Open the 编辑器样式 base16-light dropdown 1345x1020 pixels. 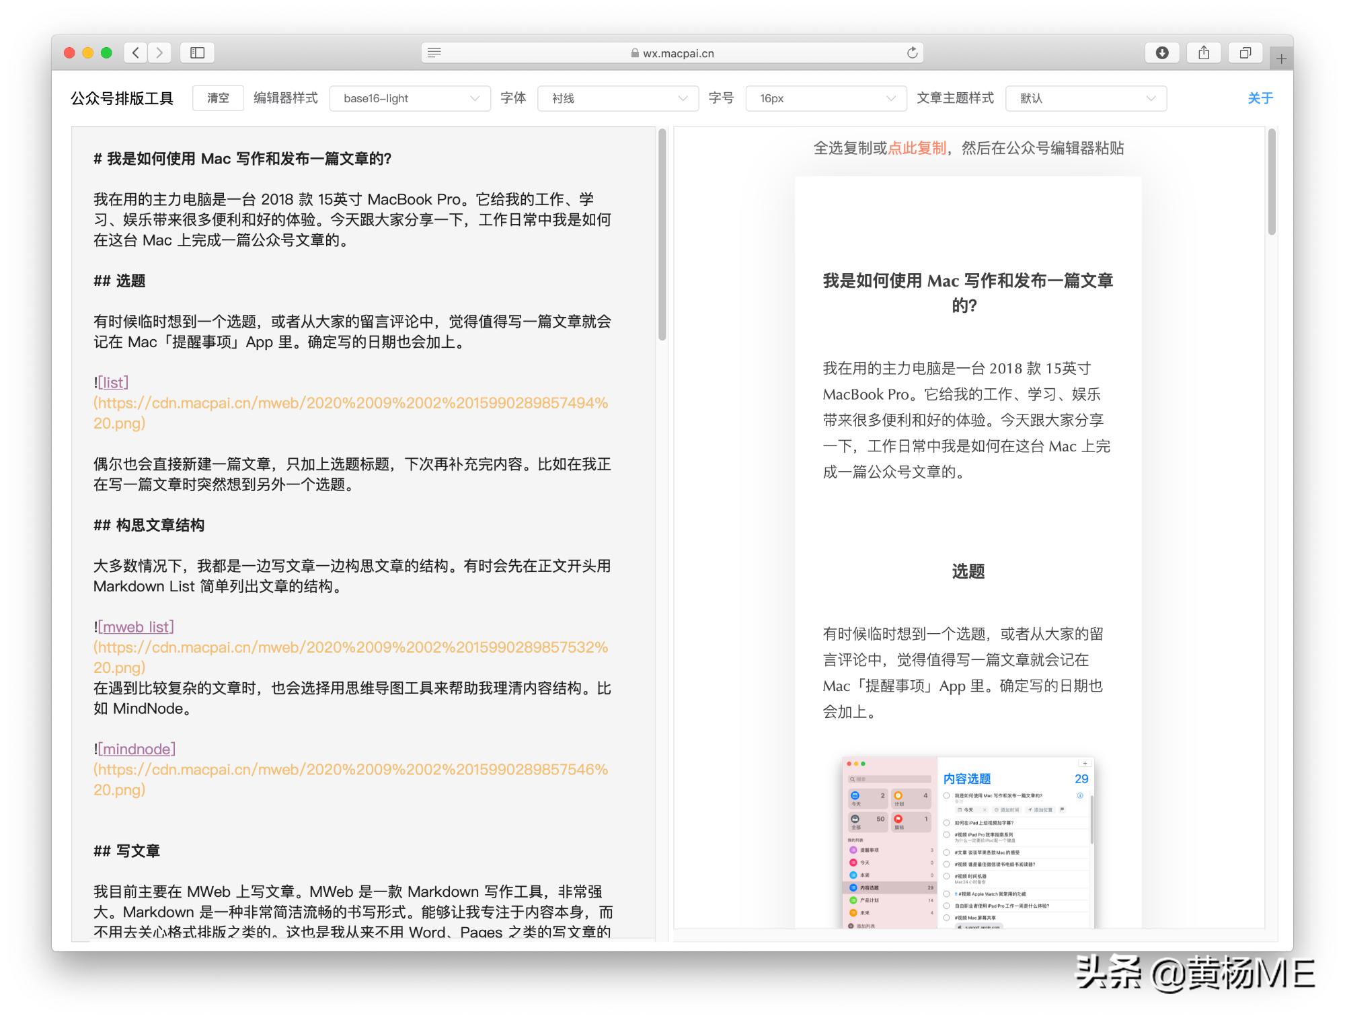click(409, 98)
